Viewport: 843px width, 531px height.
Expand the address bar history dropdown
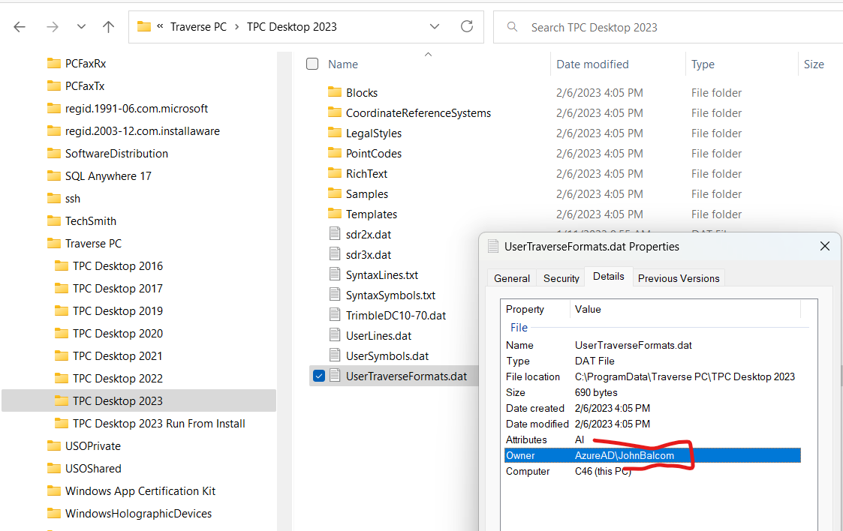(x=435, y=26)
